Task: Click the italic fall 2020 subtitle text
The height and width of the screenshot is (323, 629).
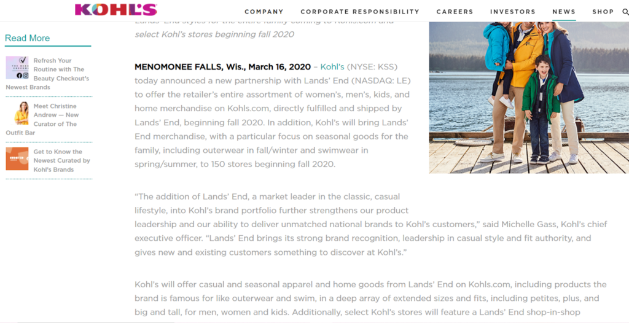Action: pos(214,34)
